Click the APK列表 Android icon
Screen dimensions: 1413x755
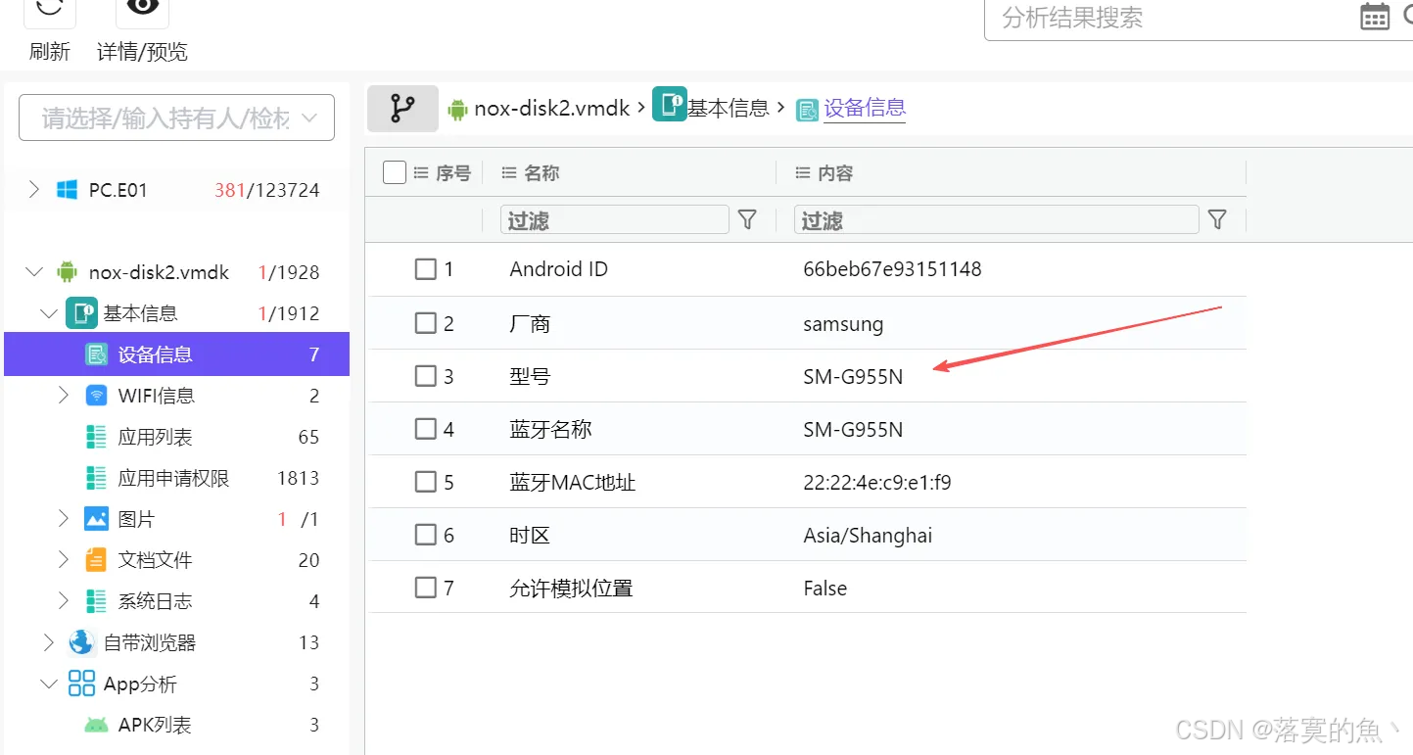[96, 725]
